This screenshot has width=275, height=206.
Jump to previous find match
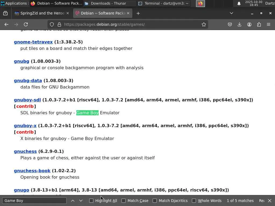(x=73, y=201)
